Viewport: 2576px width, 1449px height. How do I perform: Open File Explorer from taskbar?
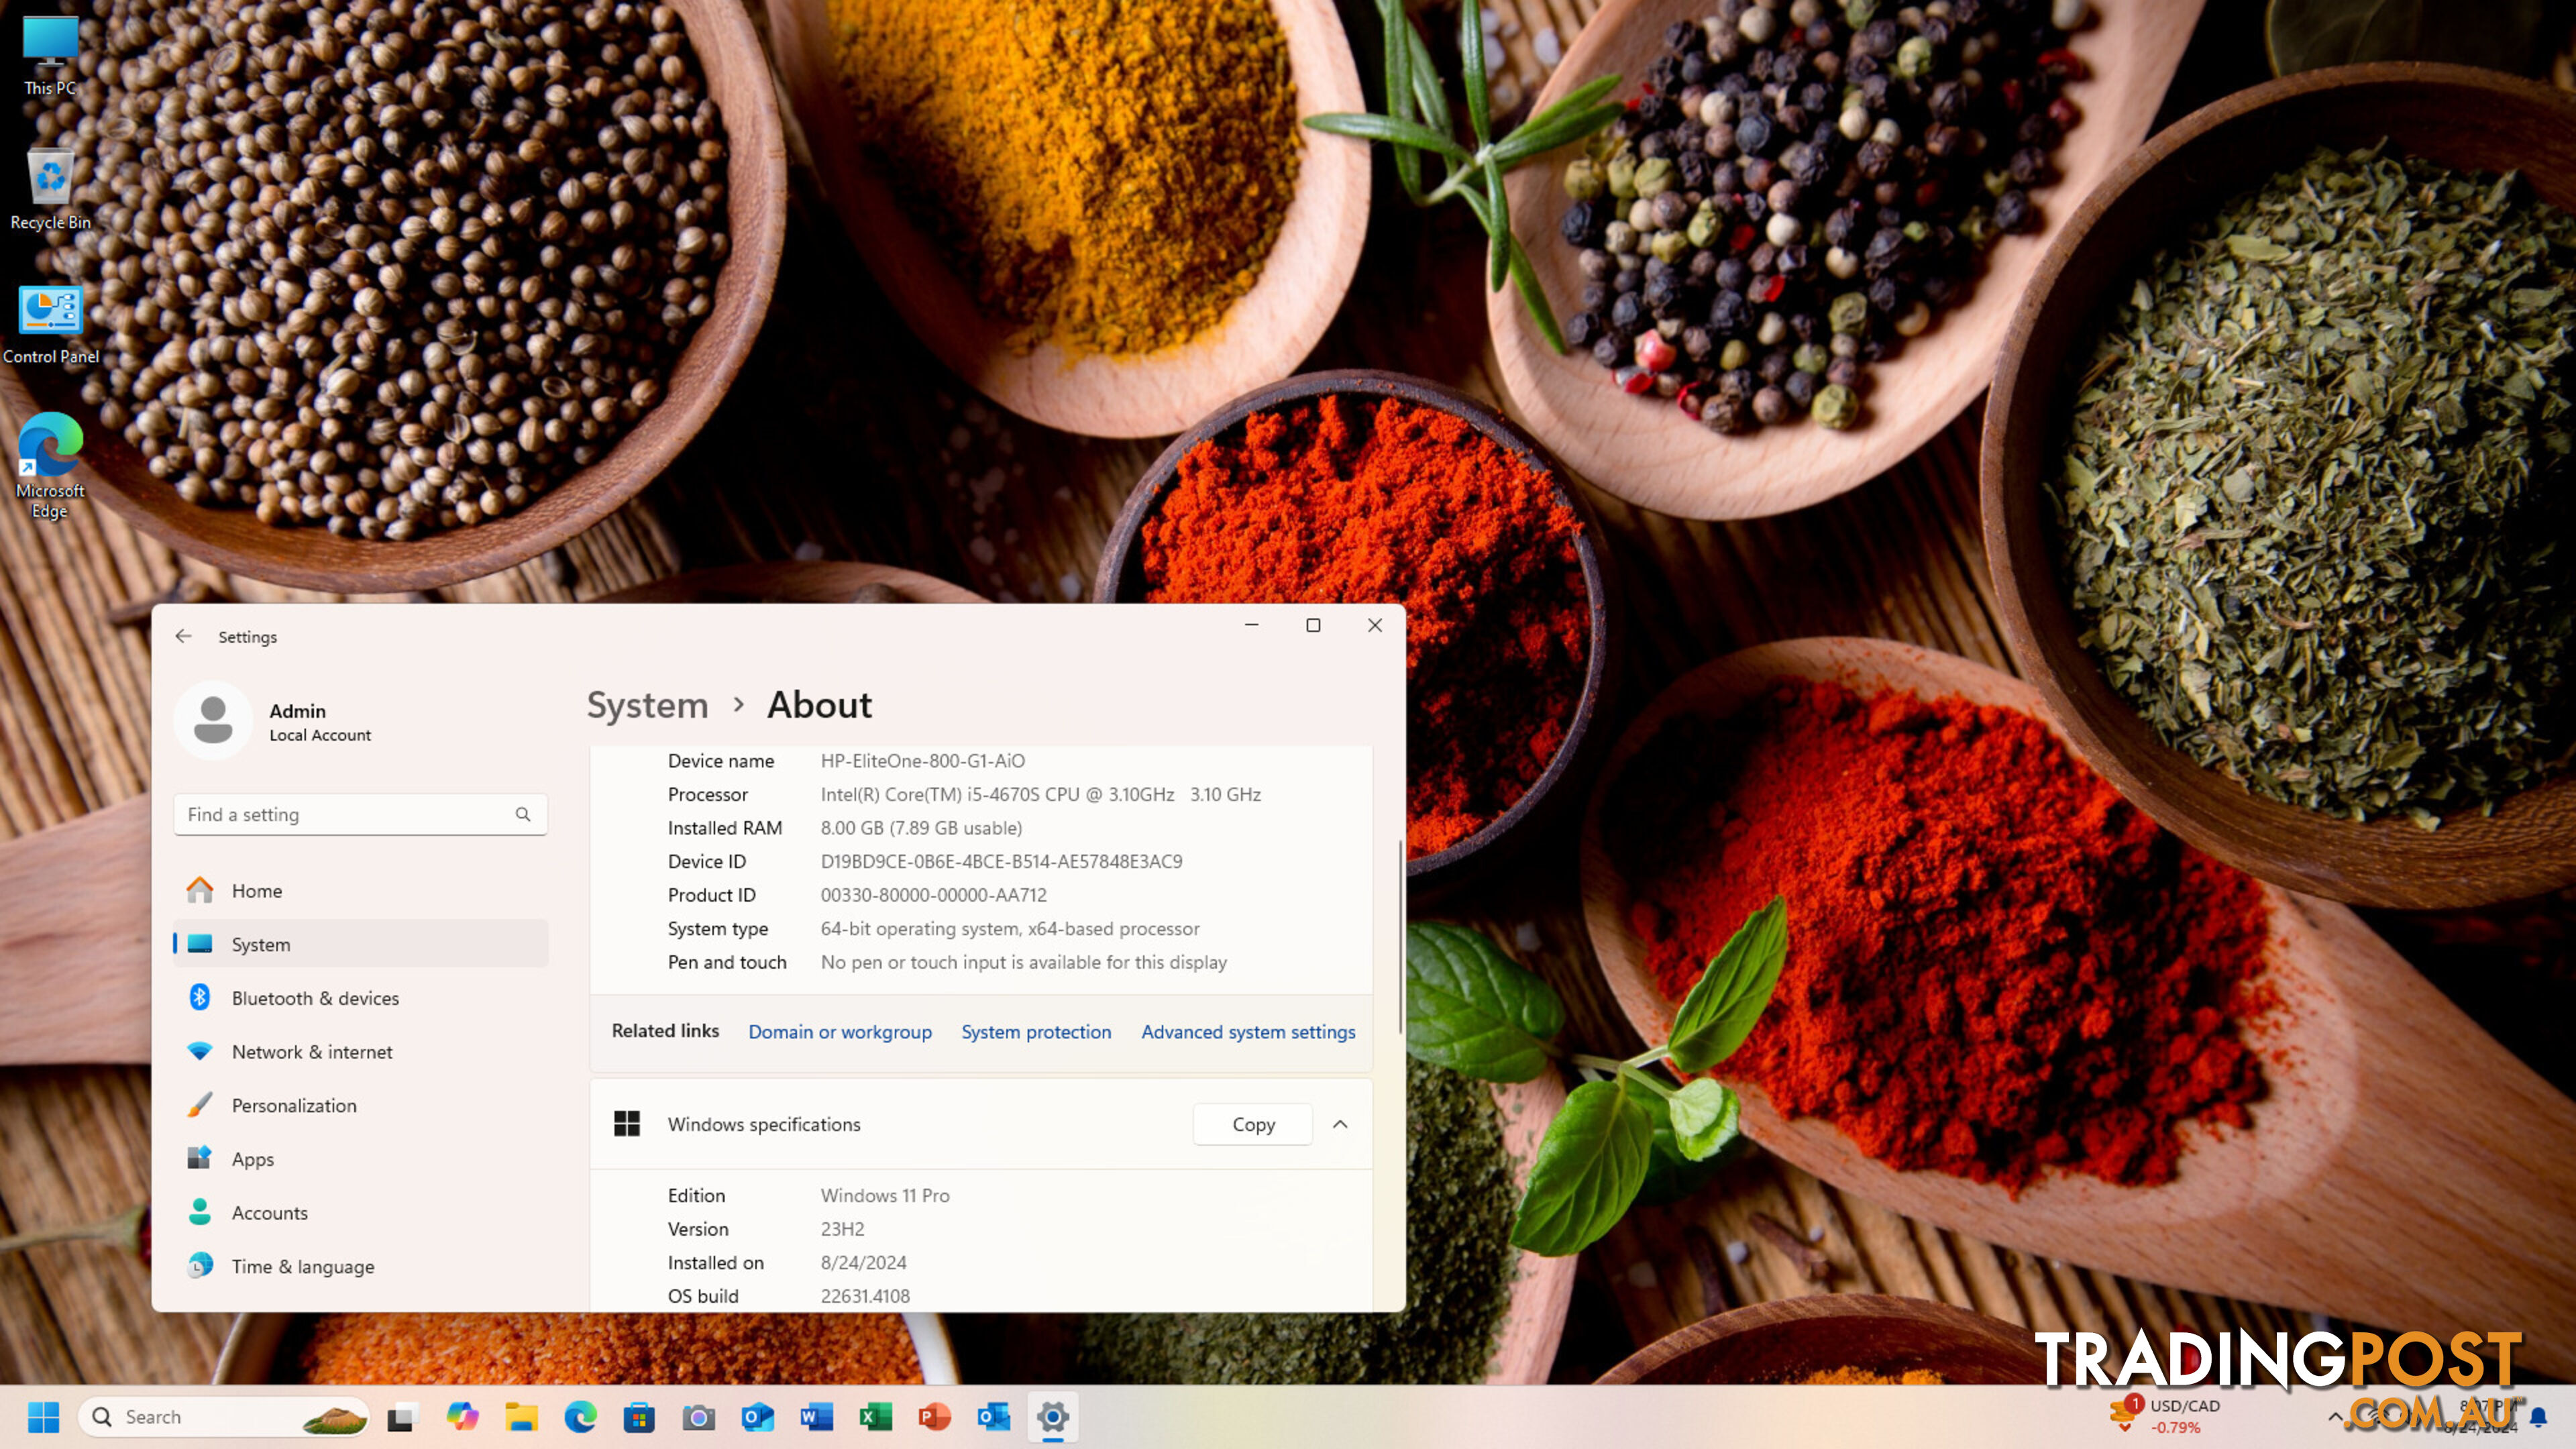point(521,1416)
